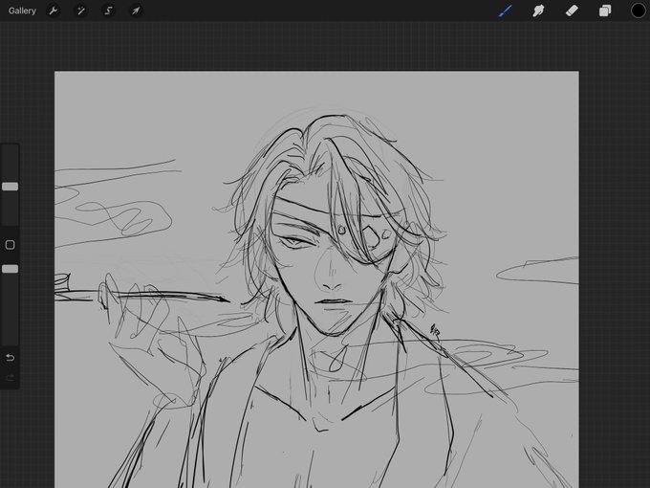Click the brush opacity slider handle
The height and width of the screenshot is (488, 650).
point(10,269)
